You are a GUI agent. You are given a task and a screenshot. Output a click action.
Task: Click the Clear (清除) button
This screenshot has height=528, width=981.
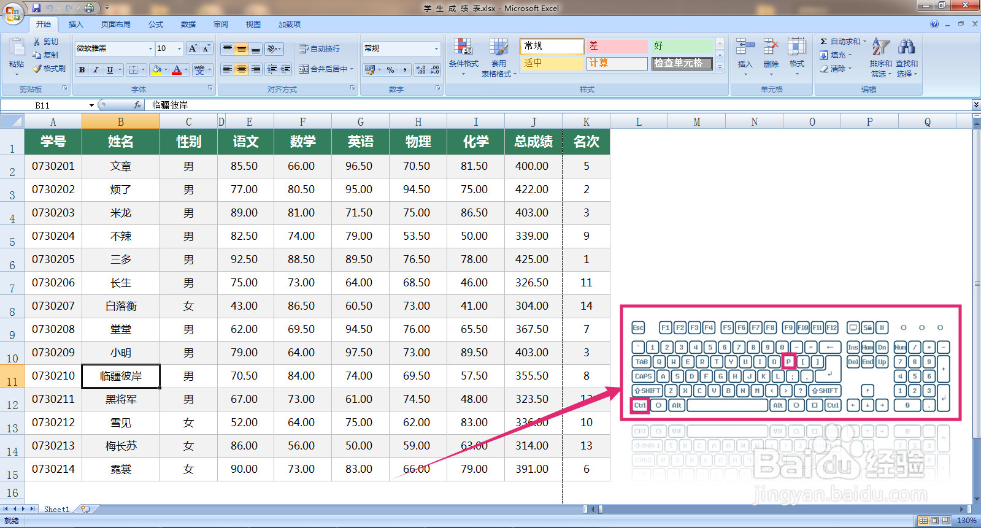point(836,69)
